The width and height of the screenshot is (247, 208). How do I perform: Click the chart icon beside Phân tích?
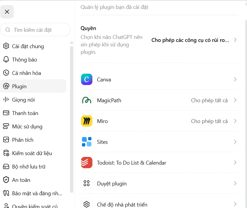(6, 140)
